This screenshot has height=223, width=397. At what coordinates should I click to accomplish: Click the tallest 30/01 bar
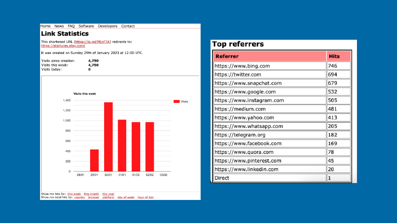pyautogui.click(x=108, y=137)
